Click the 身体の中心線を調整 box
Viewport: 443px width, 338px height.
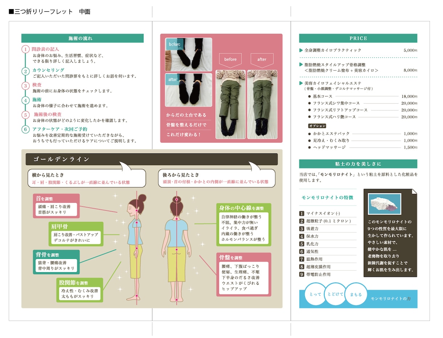tap(244, 224)
